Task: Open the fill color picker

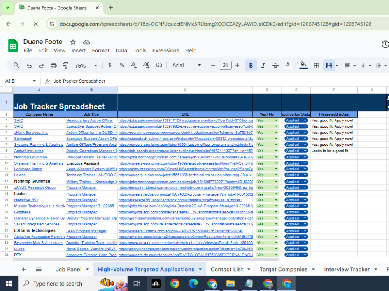Action: tap(303, 65)
